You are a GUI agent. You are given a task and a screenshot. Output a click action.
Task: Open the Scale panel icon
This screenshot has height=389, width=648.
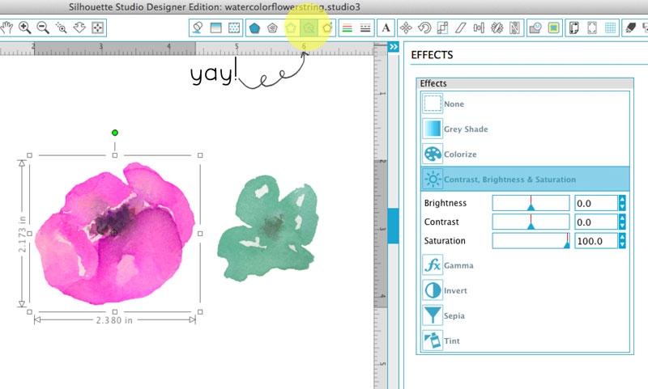tap(442, 27)
